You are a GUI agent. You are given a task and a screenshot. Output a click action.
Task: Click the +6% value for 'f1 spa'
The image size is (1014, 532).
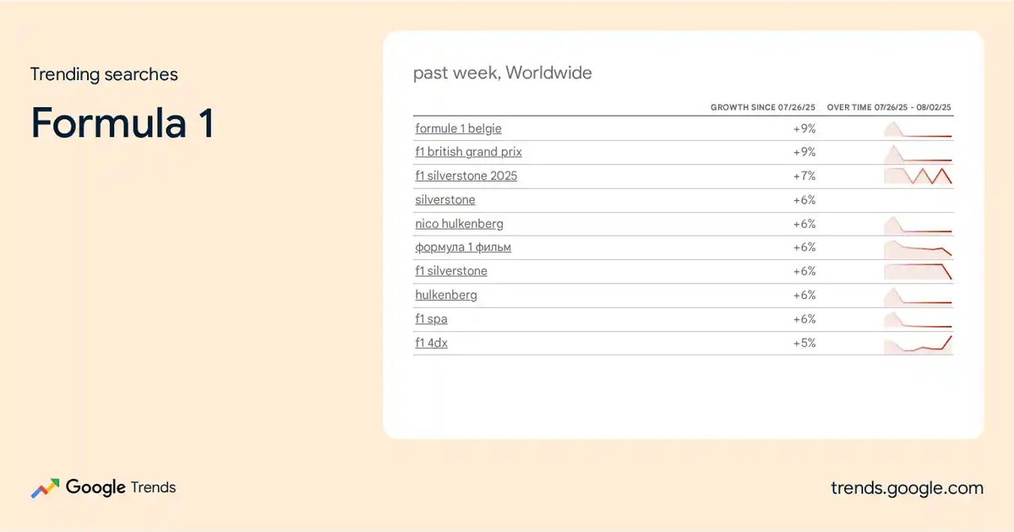tap(804, 319)
